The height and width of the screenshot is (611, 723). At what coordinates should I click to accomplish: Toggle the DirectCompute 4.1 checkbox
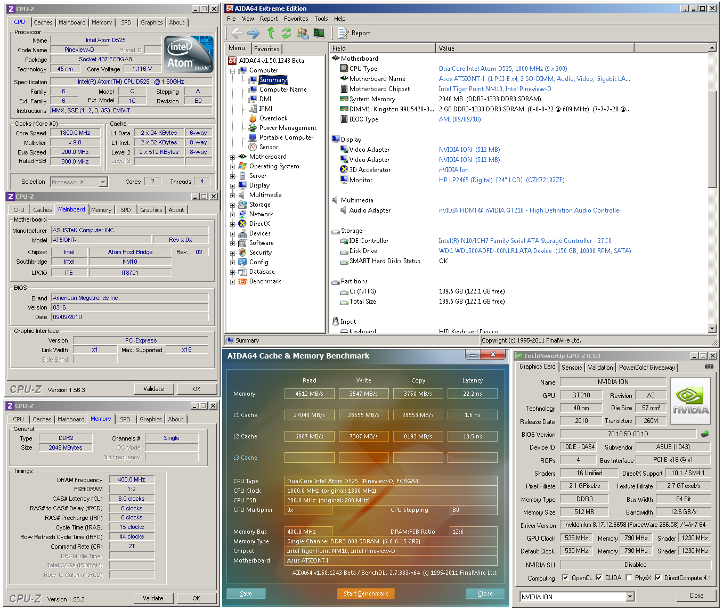pos(658,578)
